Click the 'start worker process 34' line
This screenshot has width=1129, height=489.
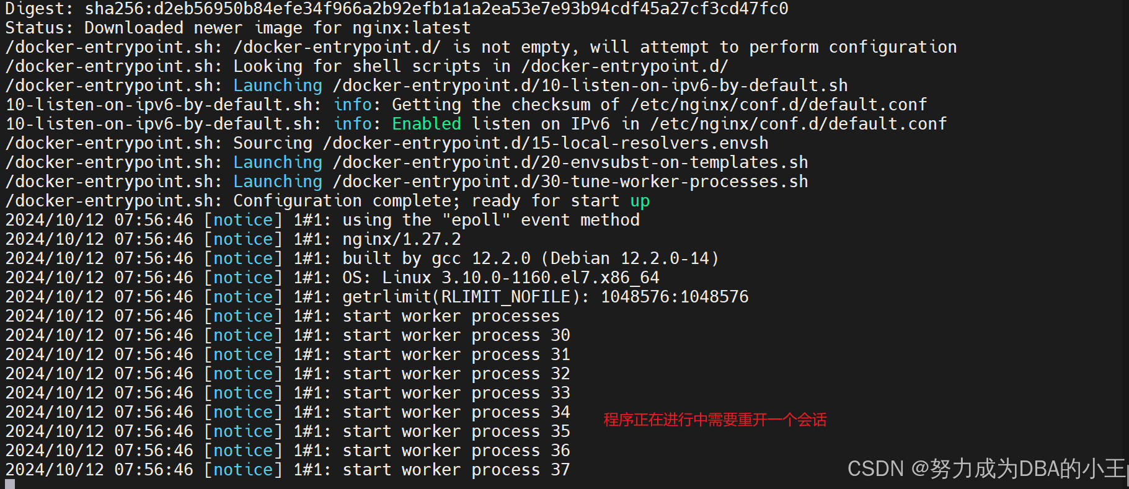point(288,412)
